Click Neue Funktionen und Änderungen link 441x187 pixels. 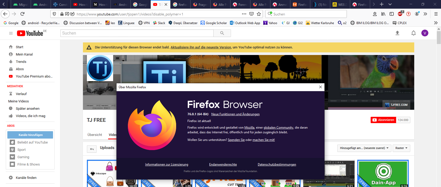coord(235,114)
